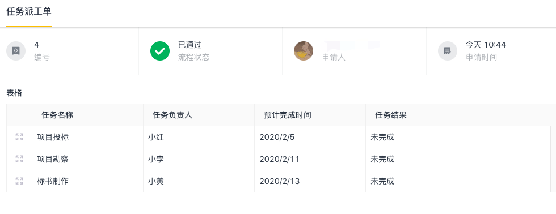This screenshot has width=556, height=214.
Task: Open the applicant avatar picture
Action: click(x=304, y=51)
